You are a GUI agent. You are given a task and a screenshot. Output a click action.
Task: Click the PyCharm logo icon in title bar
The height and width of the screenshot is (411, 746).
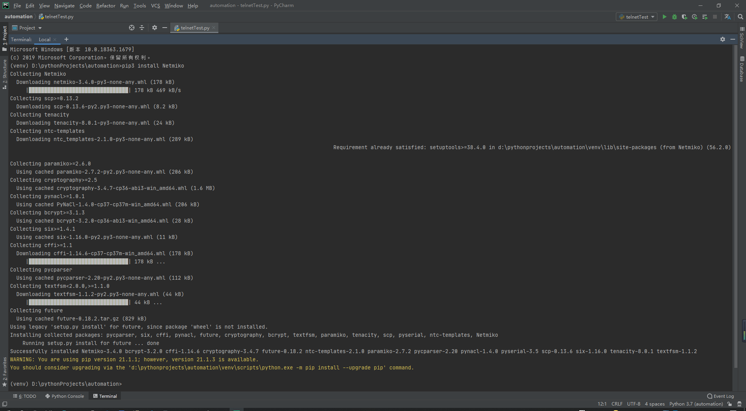click(6, 5)
